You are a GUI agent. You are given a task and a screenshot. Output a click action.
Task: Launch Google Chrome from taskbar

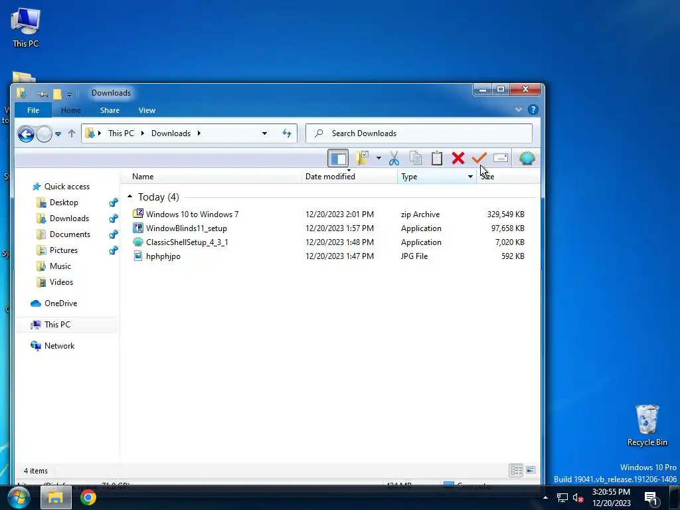point(88,497)
